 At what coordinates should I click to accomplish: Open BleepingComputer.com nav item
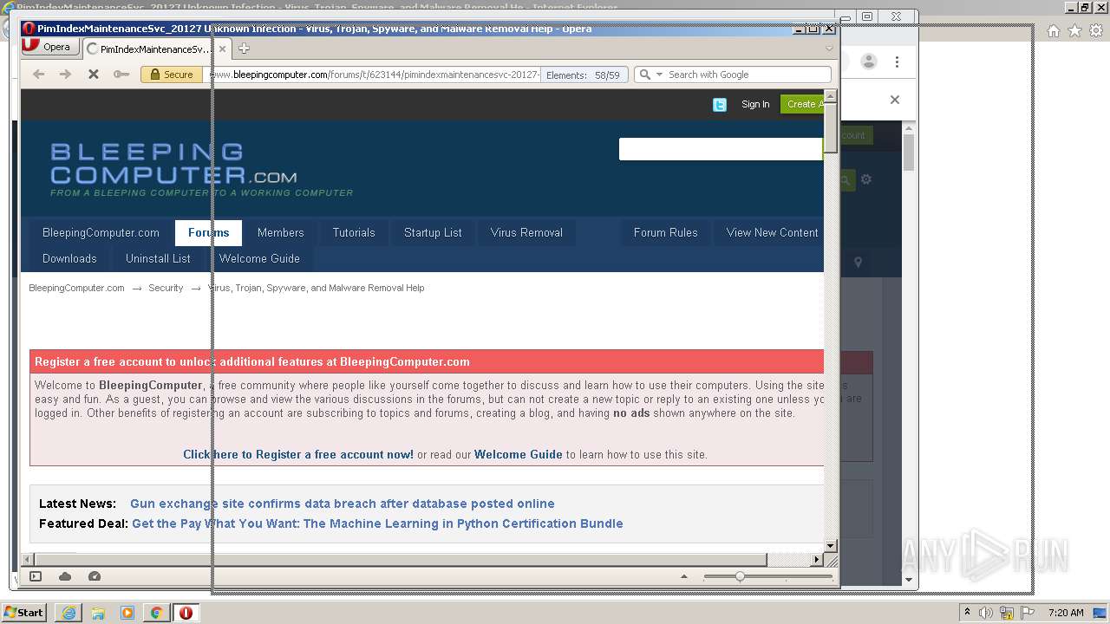(x=101, y=232)
